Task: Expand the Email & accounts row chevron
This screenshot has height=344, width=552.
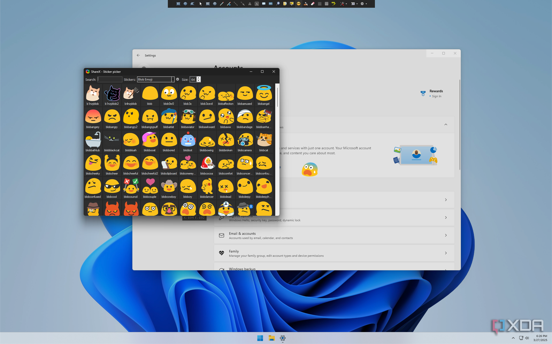Action: (446, 235)
